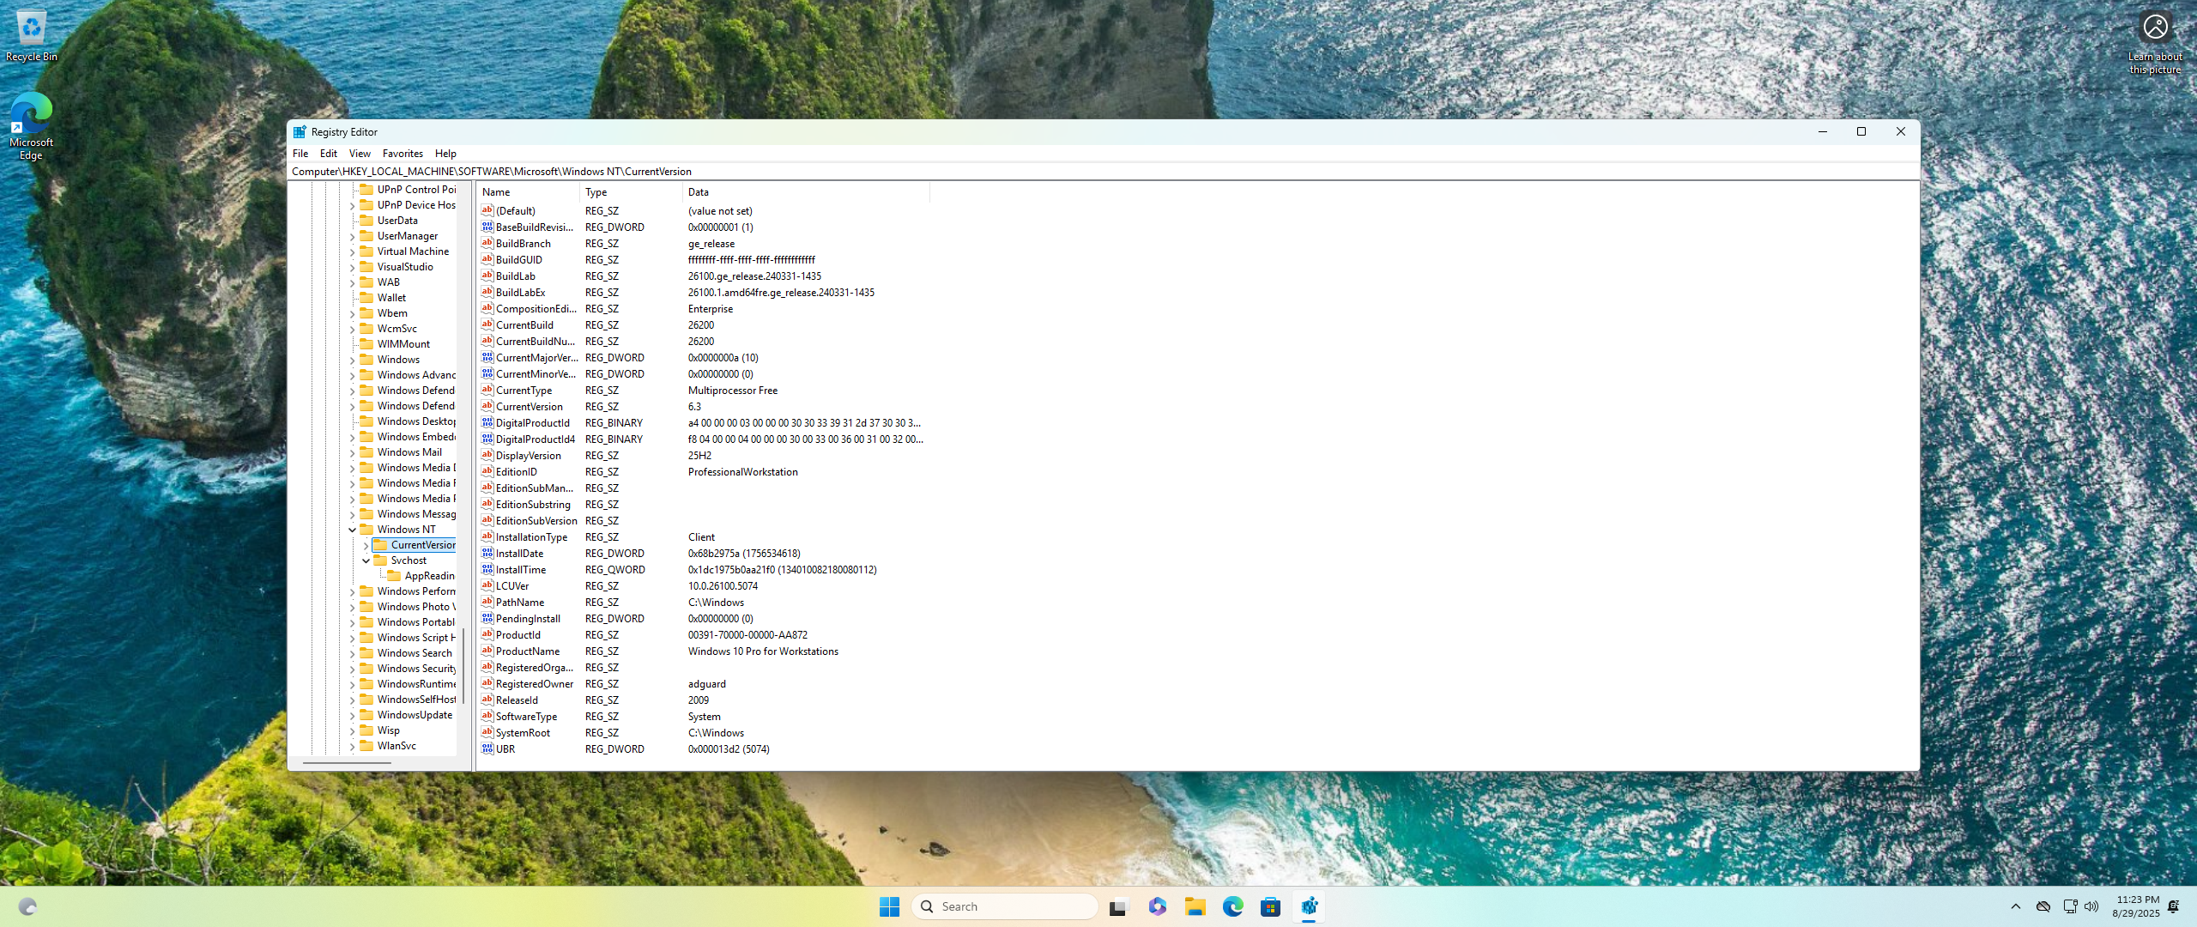This screenshot has width=2197, height=927.
Task: Expand the UserManager tree node
Action: tap(352, 236)
